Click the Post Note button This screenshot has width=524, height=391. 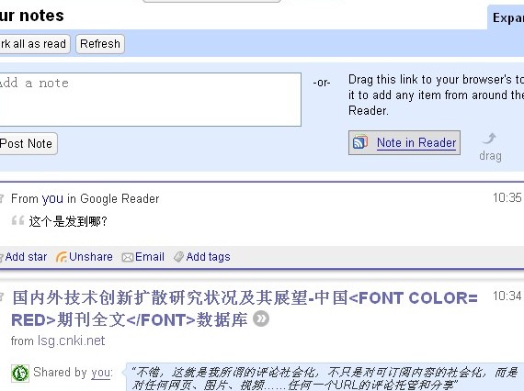[27, 144]
